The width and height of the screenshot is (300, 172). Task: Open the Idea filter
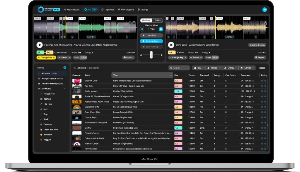(x=151, y=35)
